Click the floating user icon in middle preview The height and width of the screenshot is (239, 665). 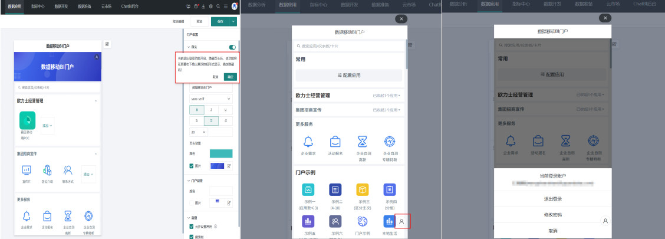click(x=402, y=221)
